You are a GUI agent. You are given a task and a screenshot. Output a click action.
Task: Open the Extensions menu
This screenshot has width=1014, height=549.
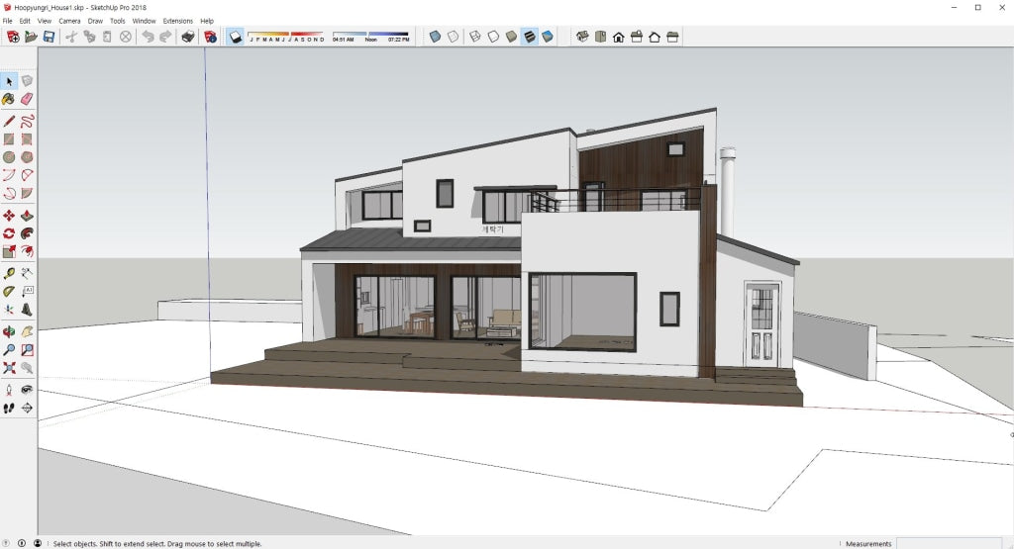pos(178,21)
